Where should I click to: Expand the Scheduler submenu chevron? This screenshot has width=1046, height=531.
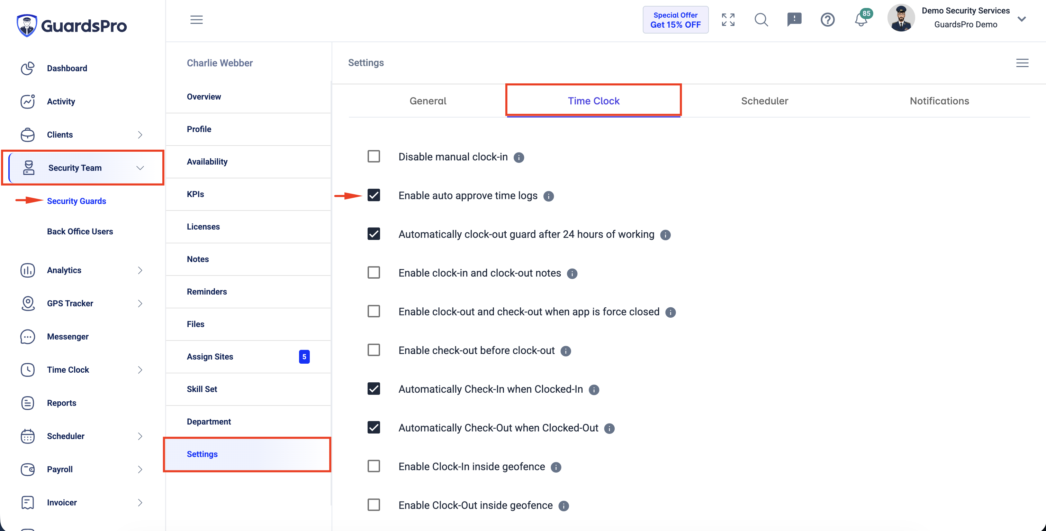click(x=140, y=436)
